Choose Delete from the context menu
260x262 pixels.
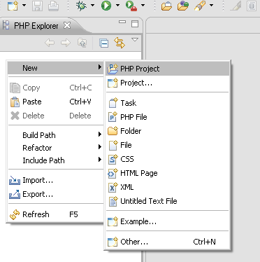tap(55, 116)
